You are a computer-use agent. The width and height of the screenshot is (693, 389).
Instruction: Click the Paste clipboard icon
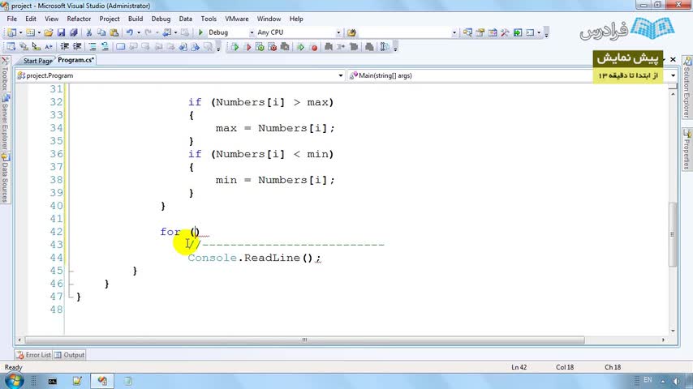[x=114, y=32]
